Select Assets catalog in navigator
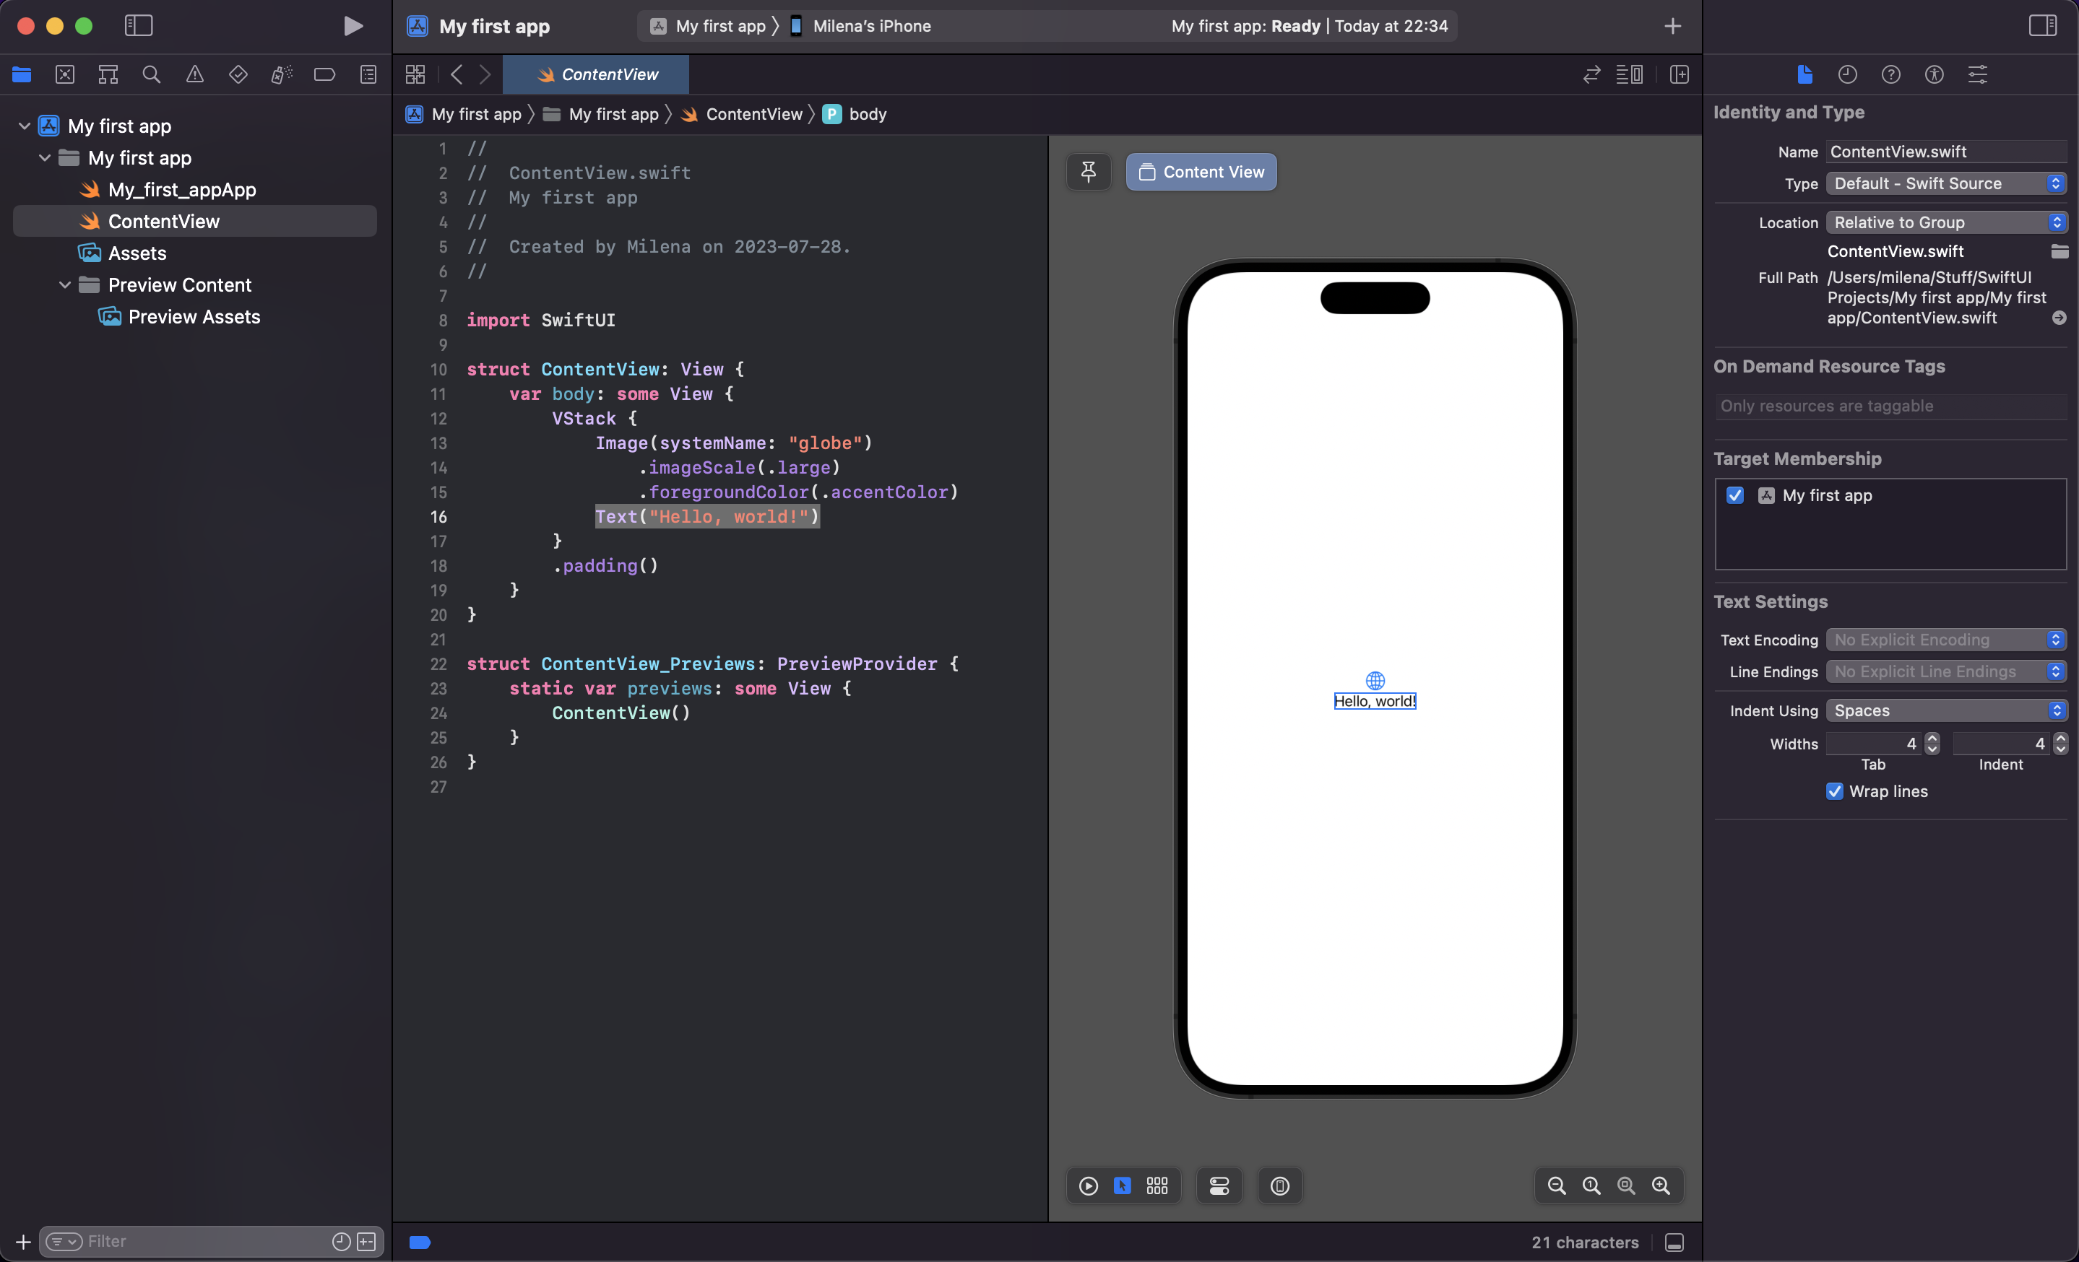2079x1262 pixels. pos(137,253)
